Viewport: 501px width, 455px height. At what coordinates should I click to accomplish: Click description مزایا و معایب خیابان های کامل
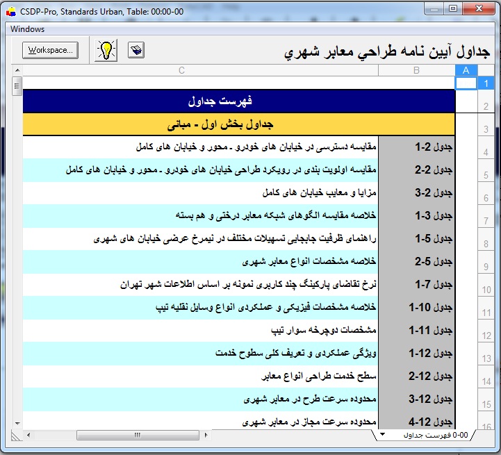[319, 192]
